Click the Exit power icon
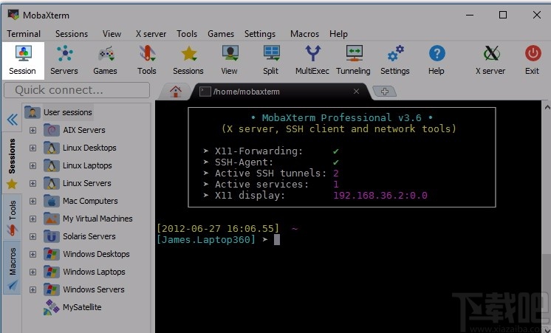The height and width of the screenshot is (333, 551). coord(533,61)
